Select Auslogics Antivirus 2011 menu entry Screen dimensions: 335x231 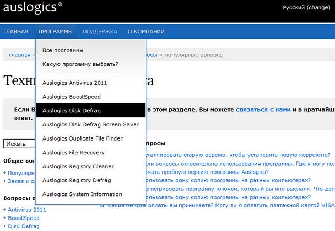tap(74, 83)
